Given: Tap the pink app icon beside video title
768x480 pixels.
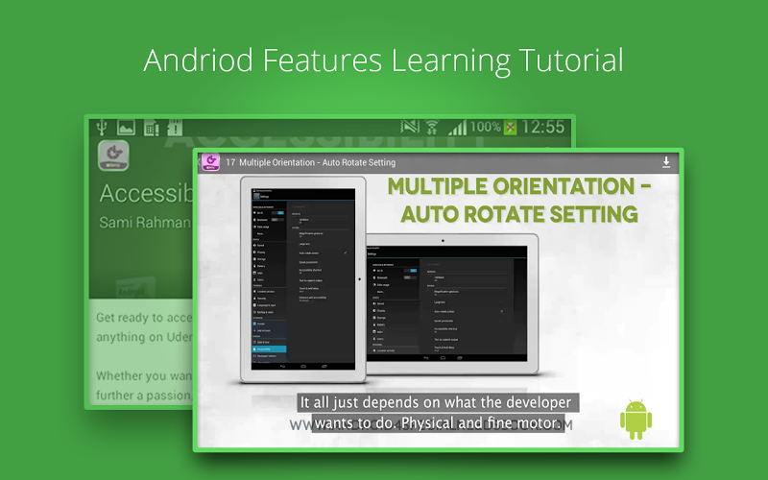Looking at the screenshot, I should pyautogui.click(x=211, y=162).
